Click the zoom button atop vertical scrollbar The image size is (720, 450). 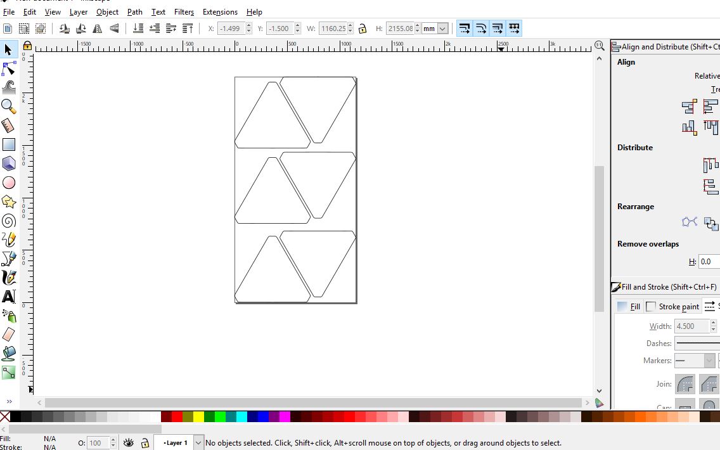click(x=599, y=45)
